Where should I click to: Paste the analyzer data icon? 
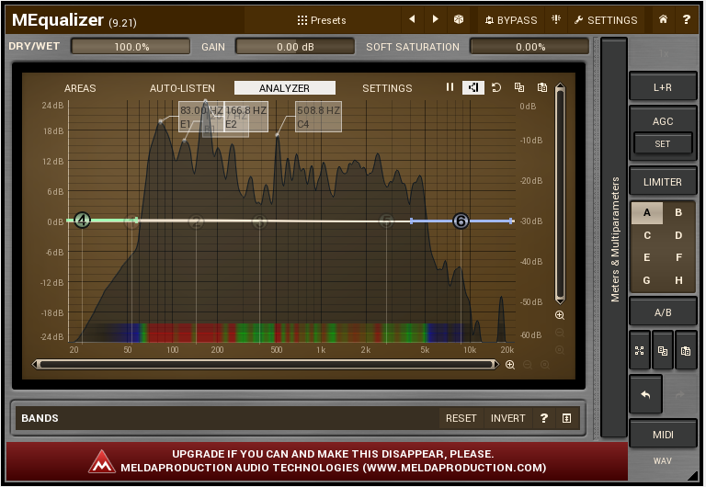coord(542,87)
